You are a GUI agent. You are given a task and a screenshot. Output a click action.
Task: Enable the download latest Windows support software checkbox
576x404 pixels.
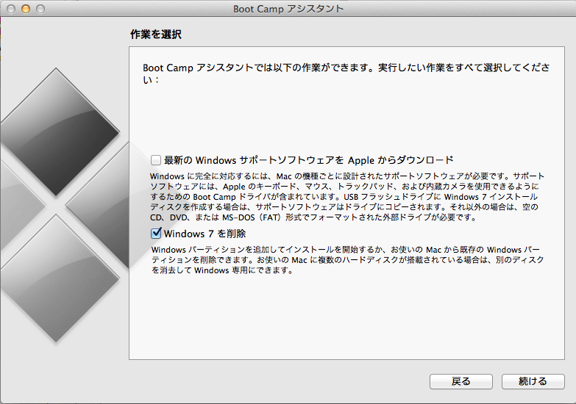156,160
